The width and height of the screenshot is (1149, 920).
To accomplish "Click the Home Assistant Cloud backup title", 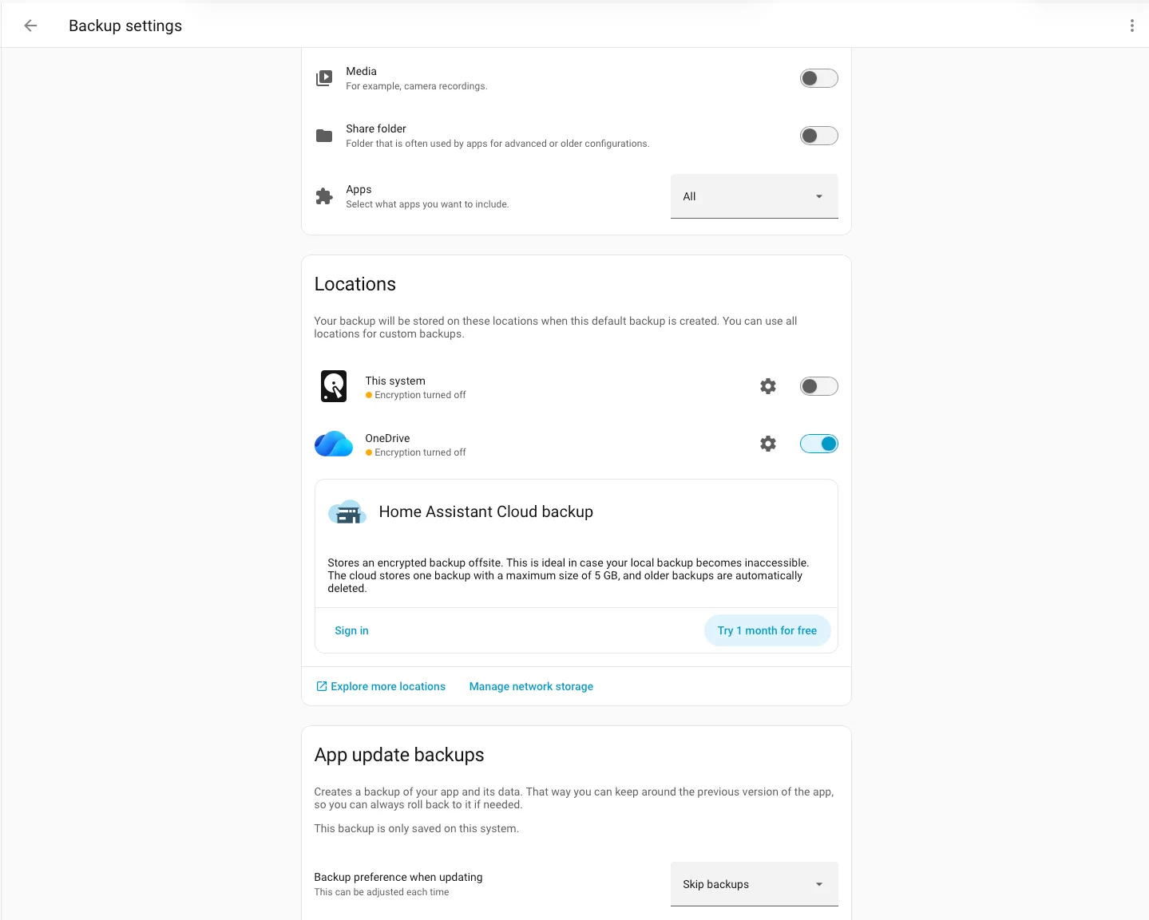I will pyautogui.click(x=486, y=511).
